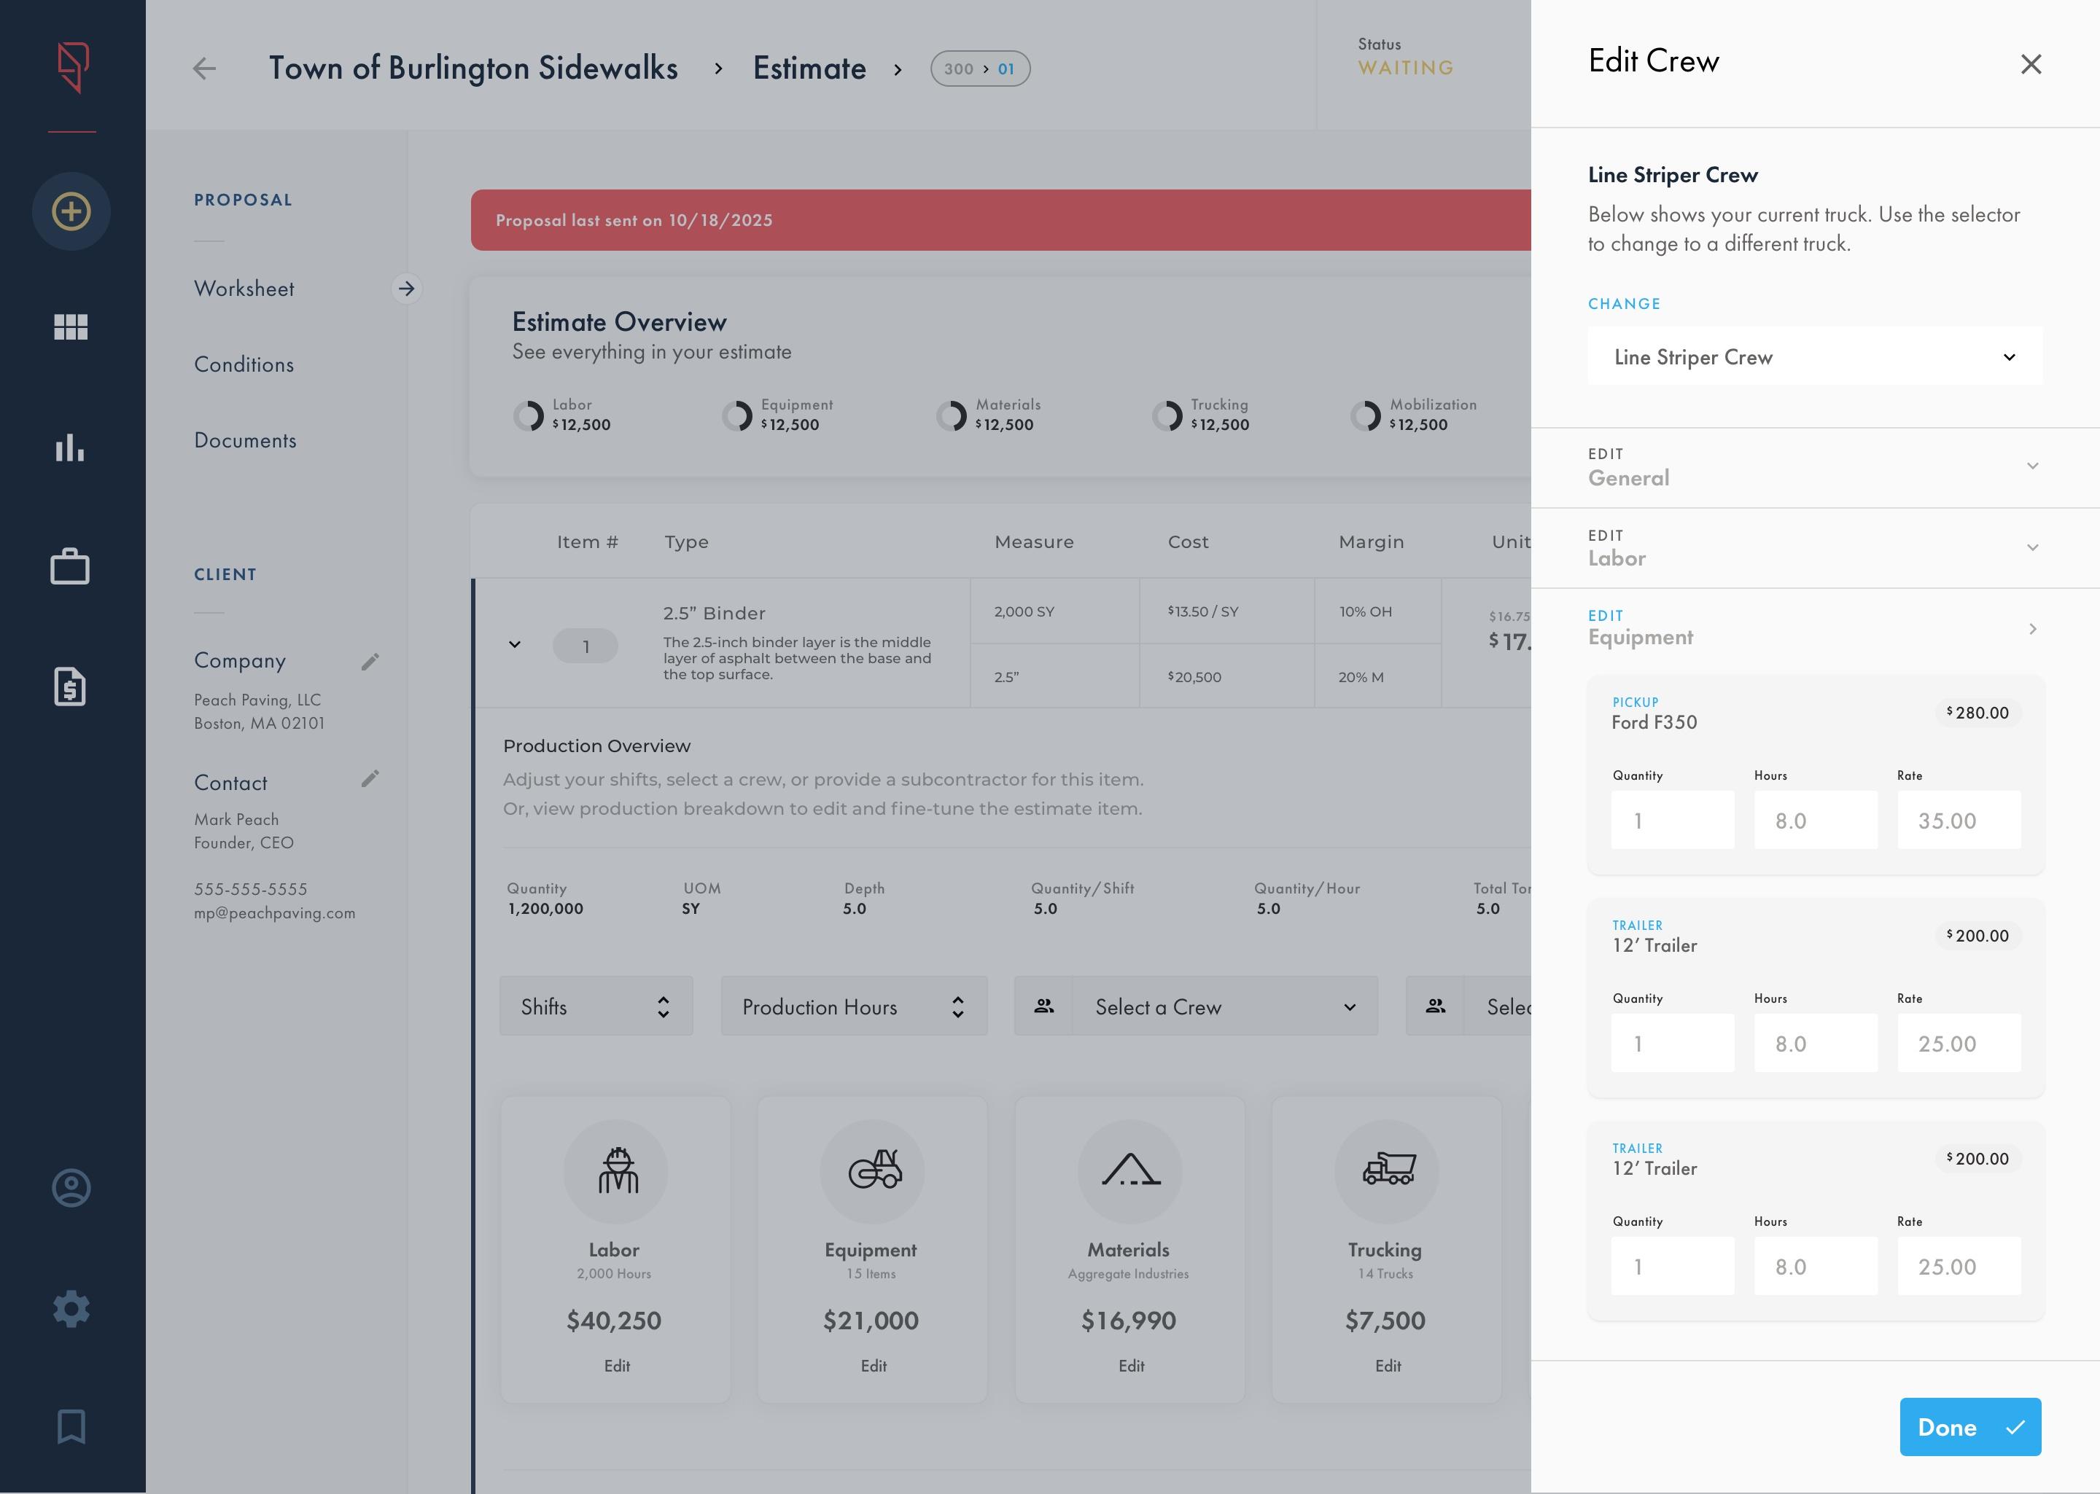The height and width of the screenshot is (1494, 2100).
Task: Click the plus icon in the left sidebar
Action: [71, 211]
